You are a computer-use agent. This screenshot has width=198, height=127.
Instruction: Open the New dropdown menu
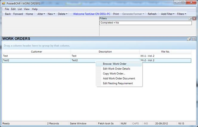pos(51,14)
